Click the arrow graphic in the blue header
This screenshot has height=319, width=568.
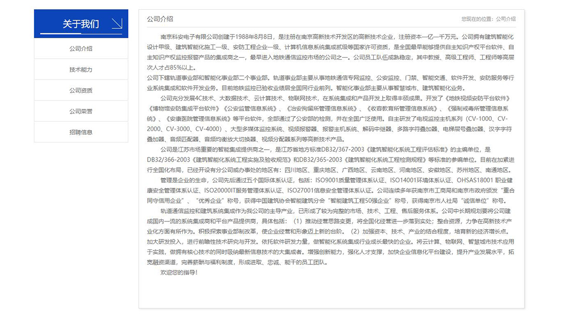pos(118,23)
